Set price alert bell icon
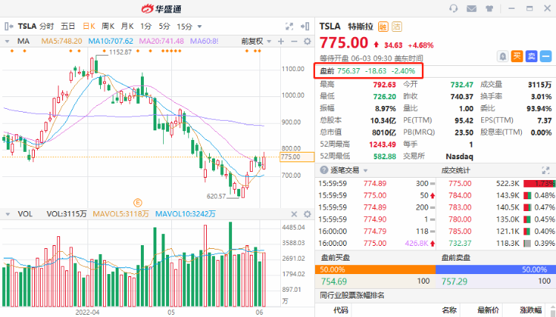The width and height of the screenshot is (556, 317). pyautogui.click(x=503, y=56)
